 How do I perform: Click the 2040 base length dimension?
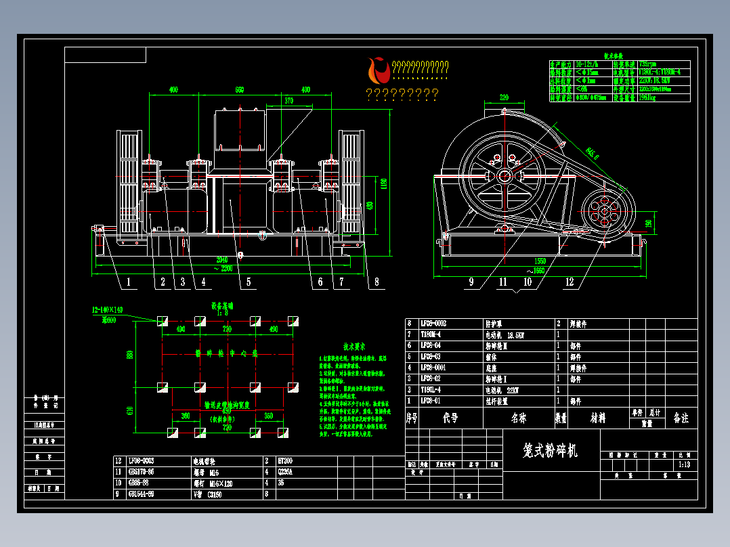click(x=222, y=260)
